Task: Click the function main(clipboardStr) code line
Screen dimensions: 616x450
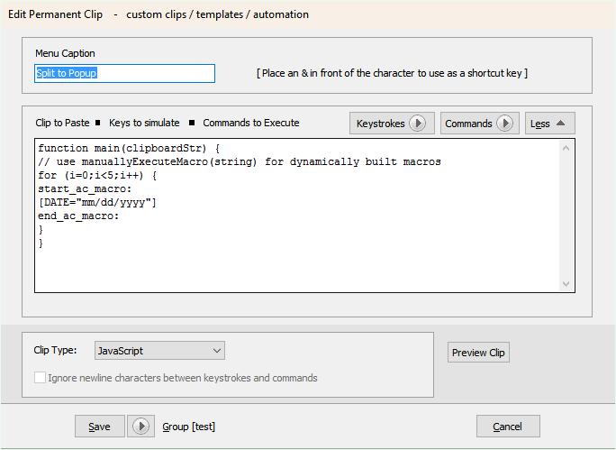Action: (x=129, y=149)
